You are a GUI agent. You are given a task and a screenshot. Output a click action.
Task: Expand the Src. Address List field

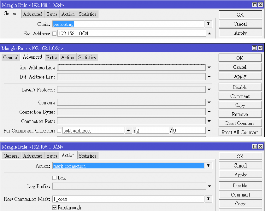coord(209,67)
